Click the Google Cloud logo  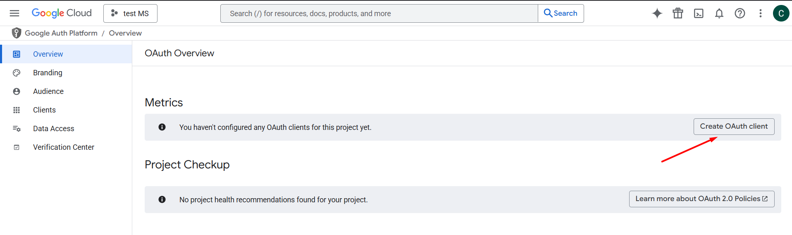(x=62, y=13)
